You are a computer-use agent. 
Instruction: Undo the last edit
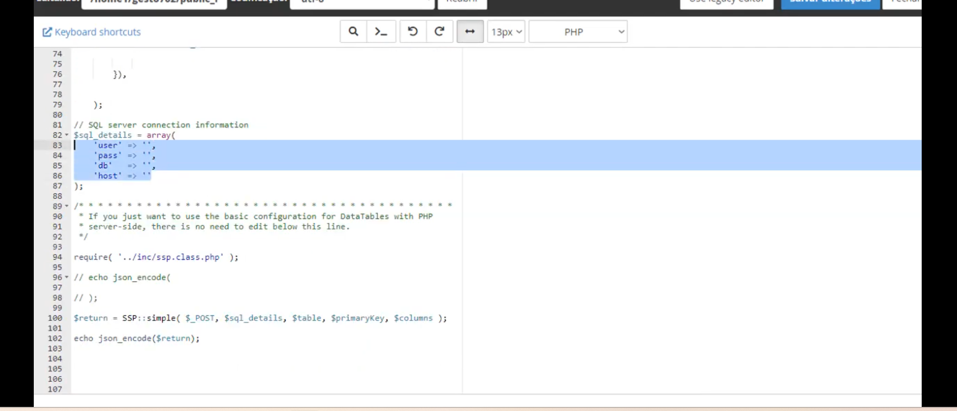pyautogui.click(x=412, y=32)
